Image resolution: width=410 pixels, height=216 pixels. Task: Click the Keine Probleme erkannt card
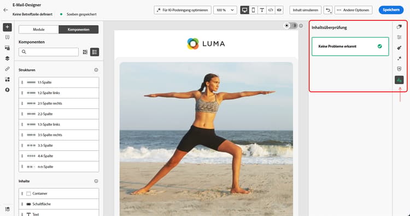tap(350, 46)
